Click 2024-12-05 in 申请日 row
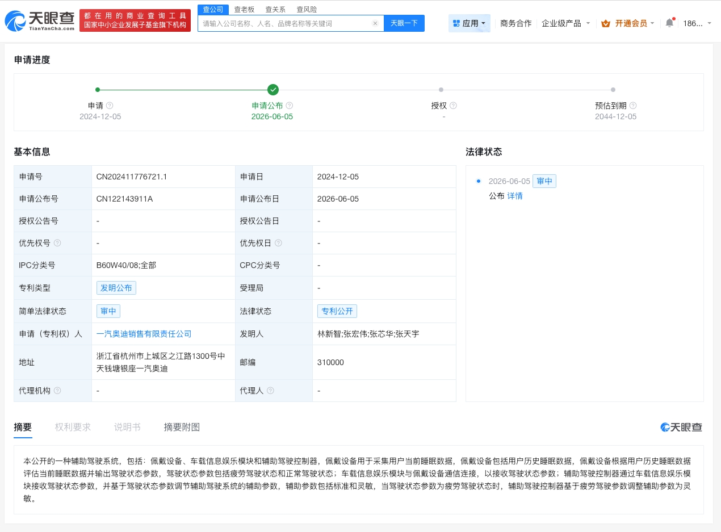This screenshot has width=721, height=532. pyautogui.click(x=338, y=177)
